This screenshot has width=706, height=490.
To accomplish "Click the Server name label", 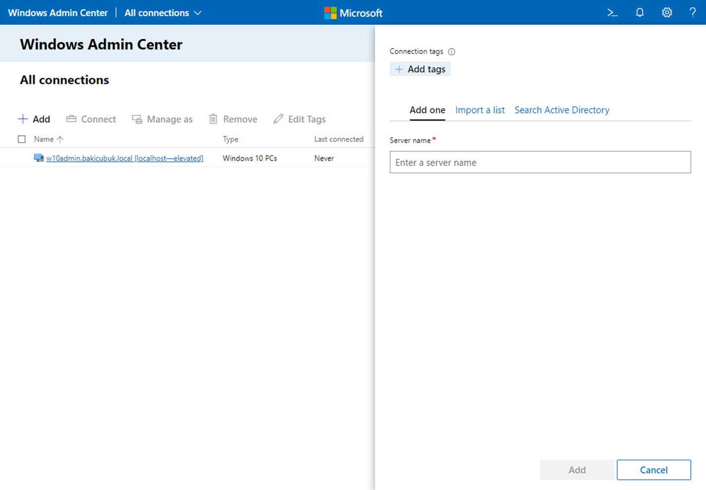I will coord(410,141).
